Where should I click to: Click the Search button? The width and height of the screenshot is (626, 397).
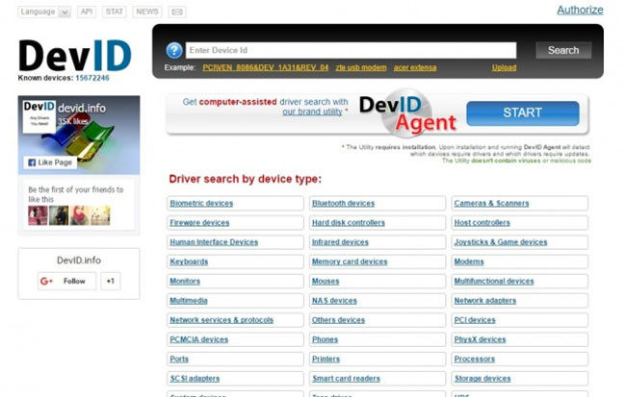point(563,50)
